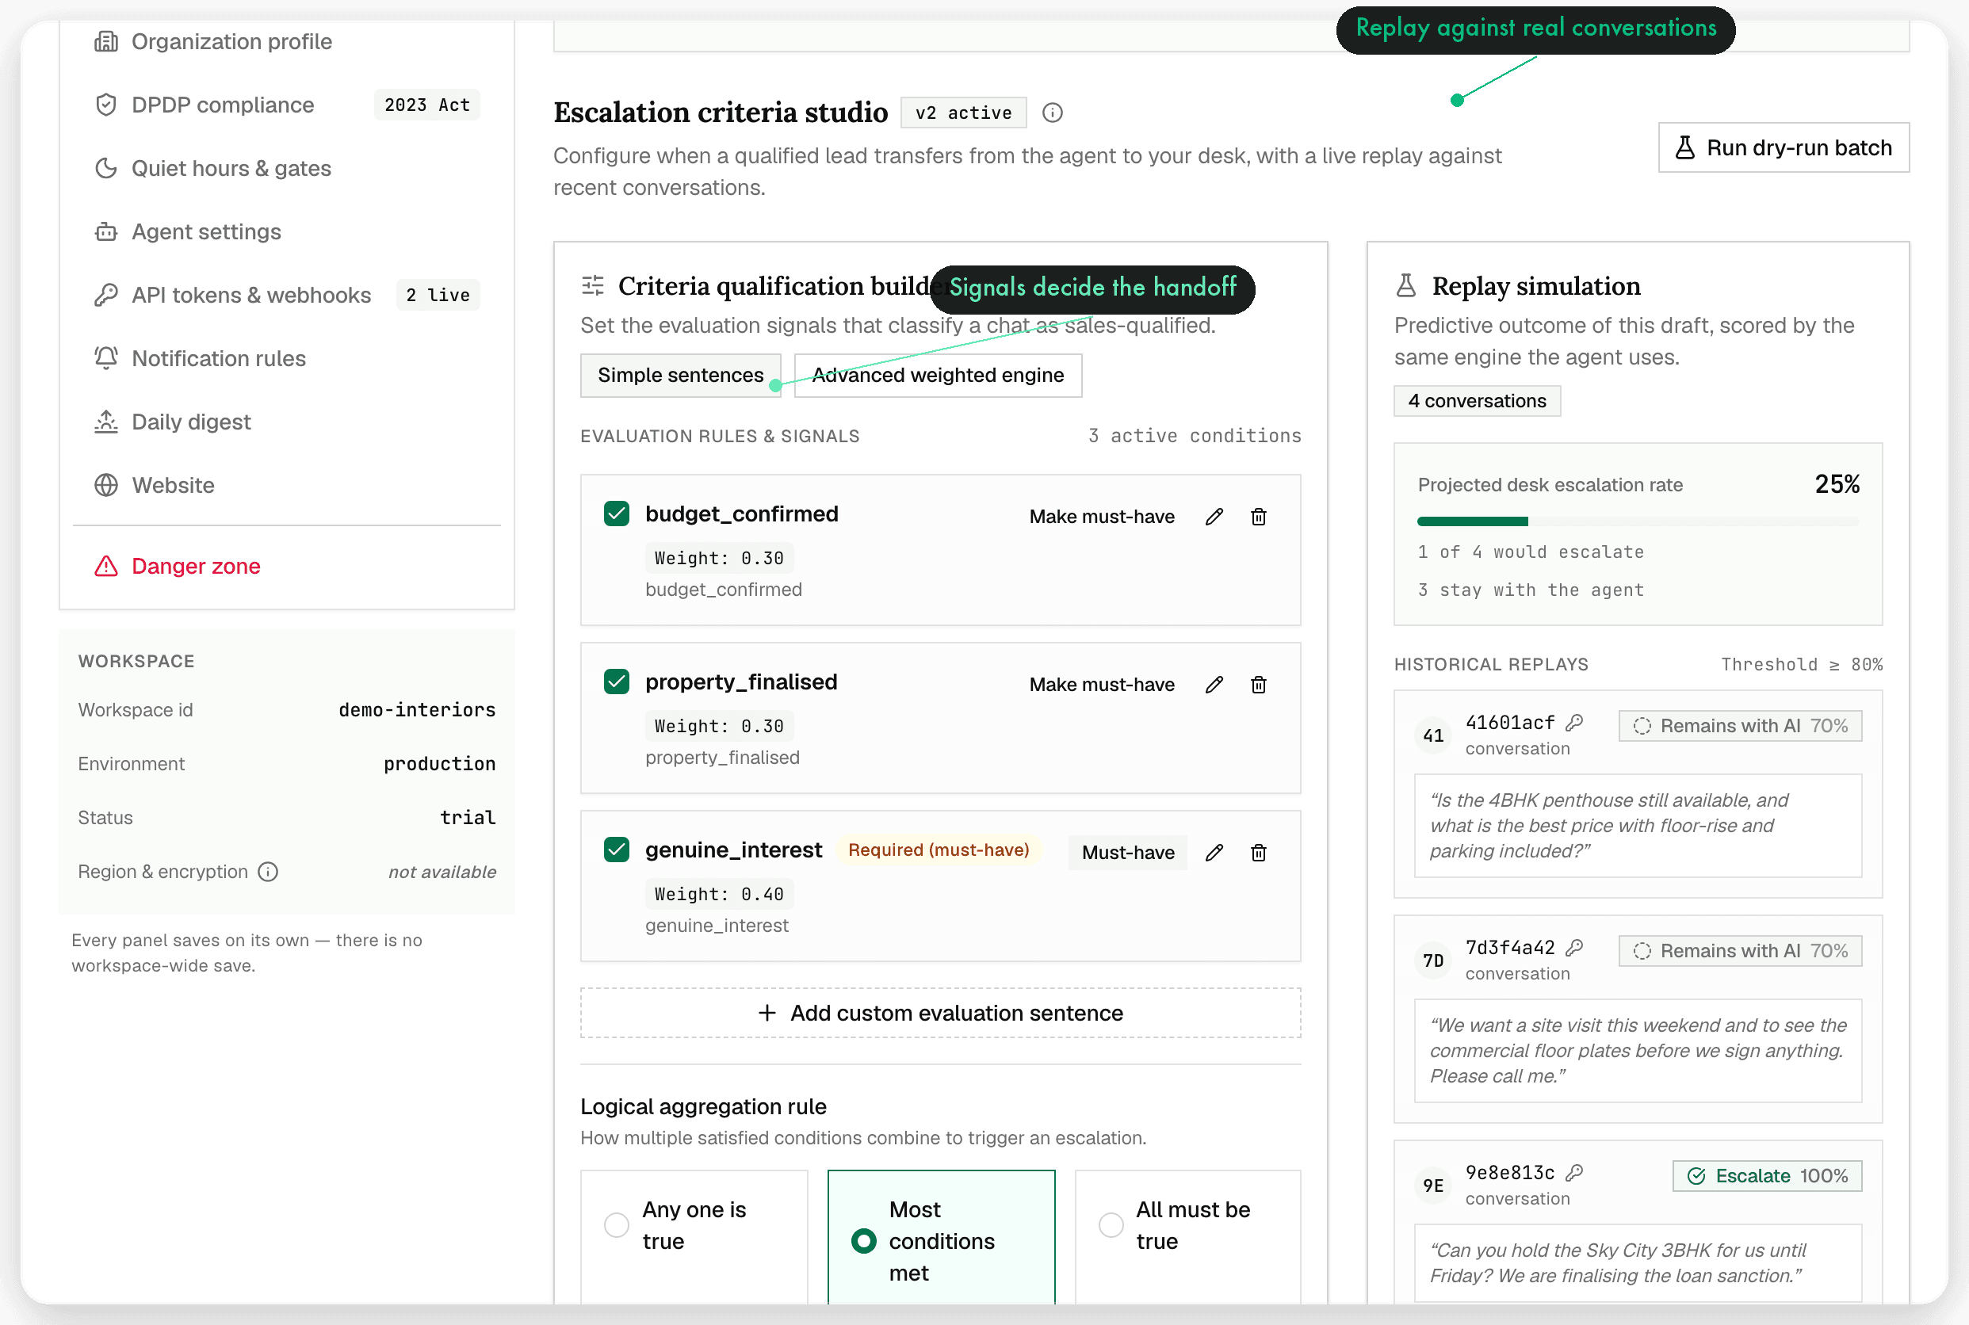Make budget_confirmed a must-have
Screen dimensions: 1969x1325
[1102, 517]
